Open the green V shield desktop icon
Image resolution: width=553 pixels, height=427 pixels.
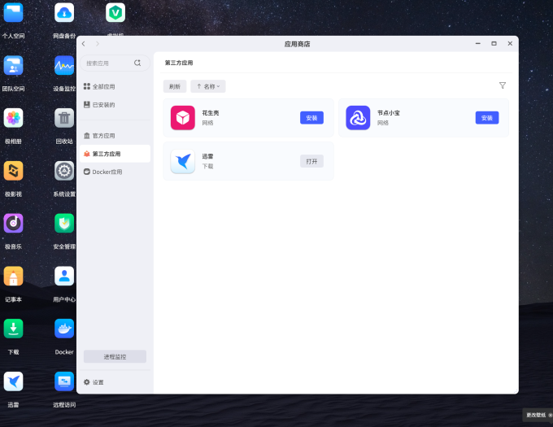tap(115, 13)
